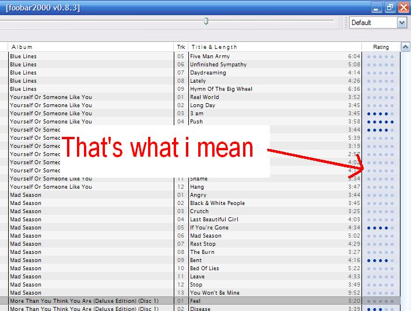The image size is (411, 311).
Task: Set the rating dots for Five Man Army
Action: coord(381,56)
